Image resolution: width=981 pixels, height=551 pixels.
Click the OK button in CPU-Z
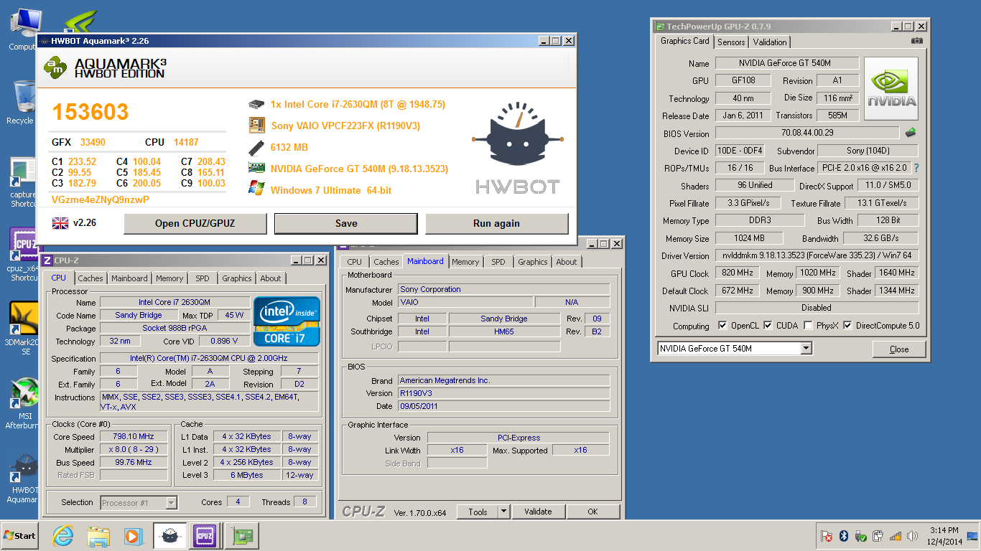click(x=592, y=512)
